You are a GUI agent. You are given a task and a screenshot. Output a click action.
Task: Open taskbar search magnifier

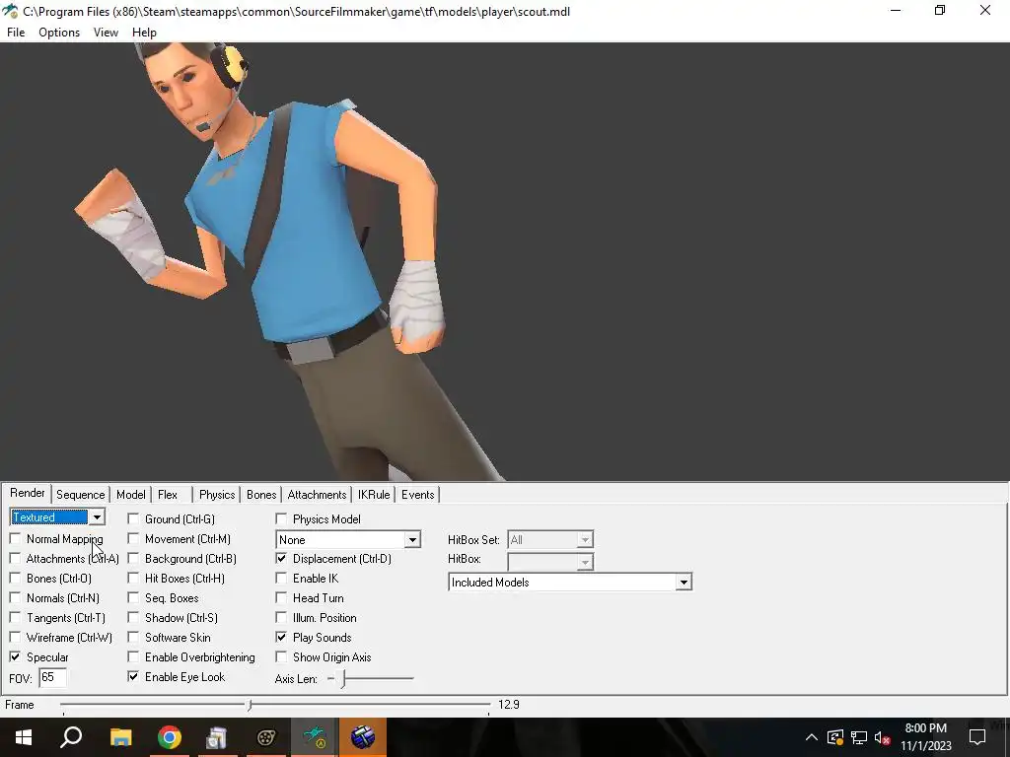point(71,737)
